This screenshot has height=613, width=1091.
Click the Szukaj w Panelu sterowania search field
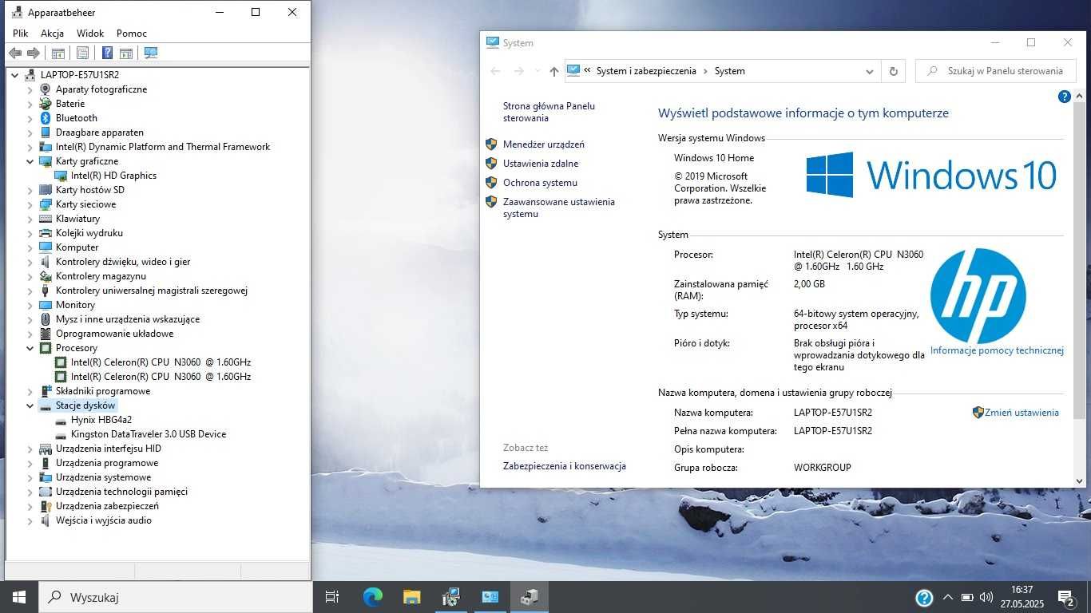point(996,71)
